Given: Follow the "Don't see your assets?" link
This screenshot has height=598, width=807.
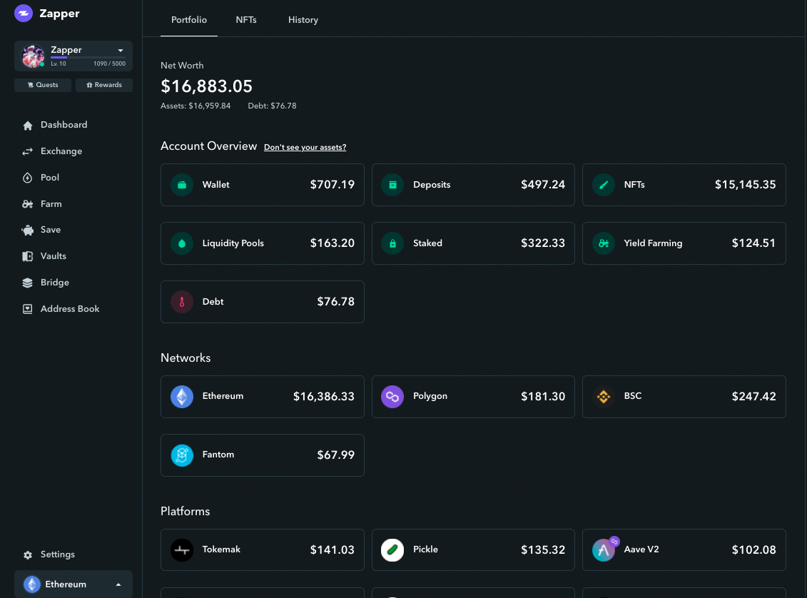Looking at the screenshot, I should point(305,147).
